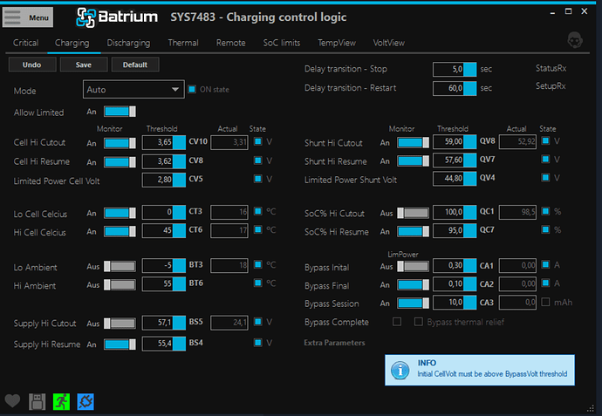Click the Default button
This screenshot has height=416, width=602.
tap(134, 65)
